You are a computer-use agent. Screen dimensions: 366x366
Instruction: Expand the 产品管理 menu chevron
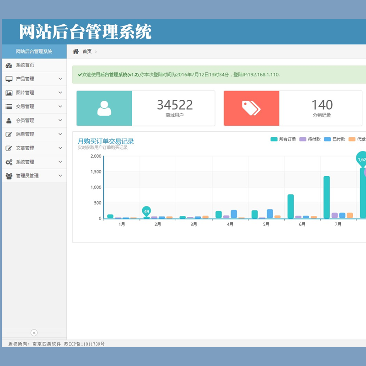[x=59, y=79]
